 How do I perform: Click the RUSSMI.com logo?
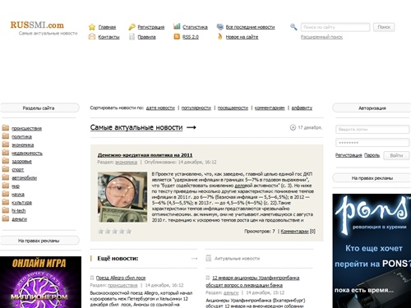pyautogui.click(x=37, y=25)
